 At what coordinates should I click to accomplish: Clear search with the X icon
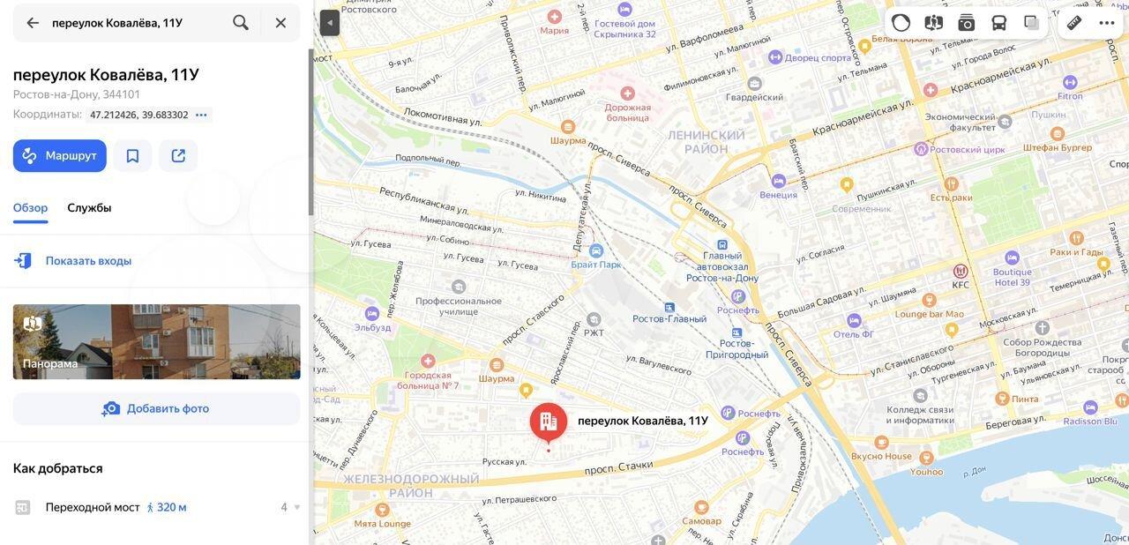[280, 23]
